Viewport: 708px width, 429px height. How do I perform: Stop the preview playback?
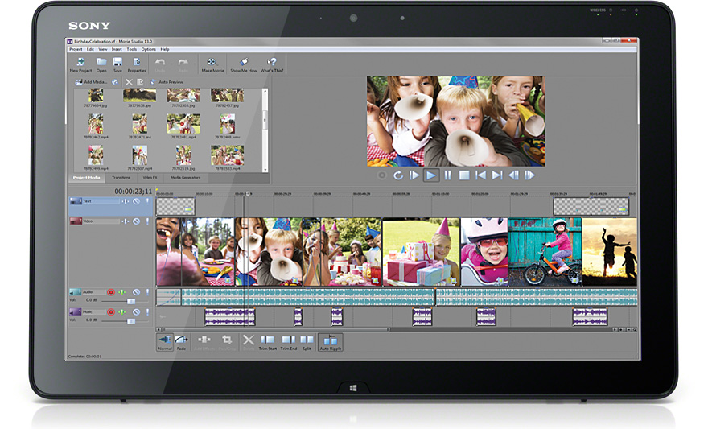pos(464,175)
